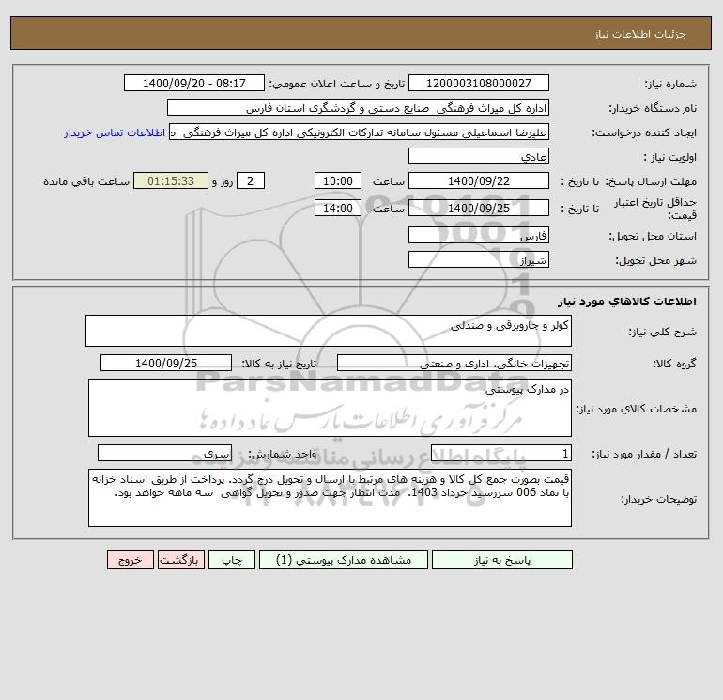Viewport: 723px width, 700px height.
Task: Click section heading اطلاعات کالاهای مورد نیاز
Action: (626, 302)
